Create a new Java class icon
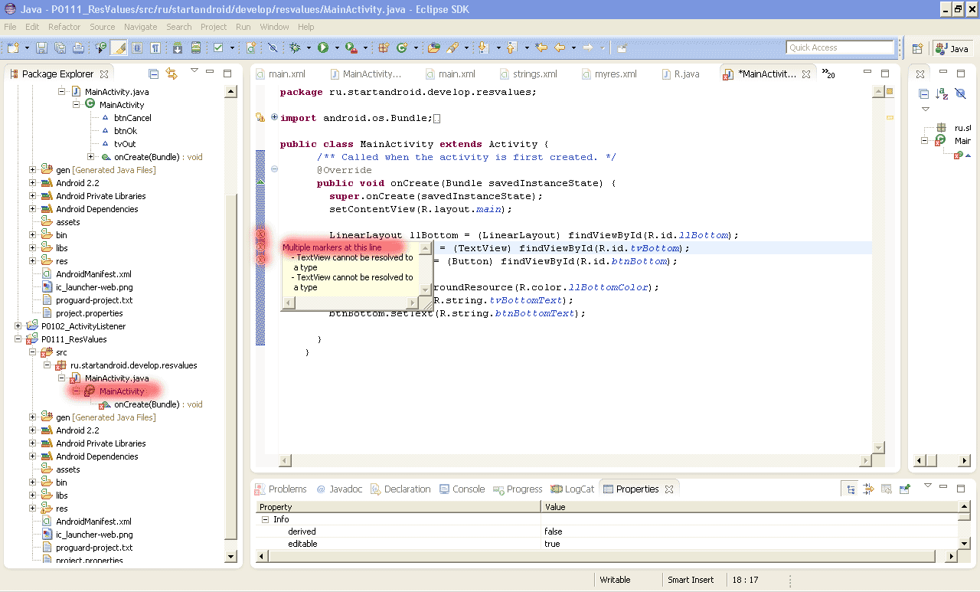This screenshot has height=592, width=980. pos(402,47)
